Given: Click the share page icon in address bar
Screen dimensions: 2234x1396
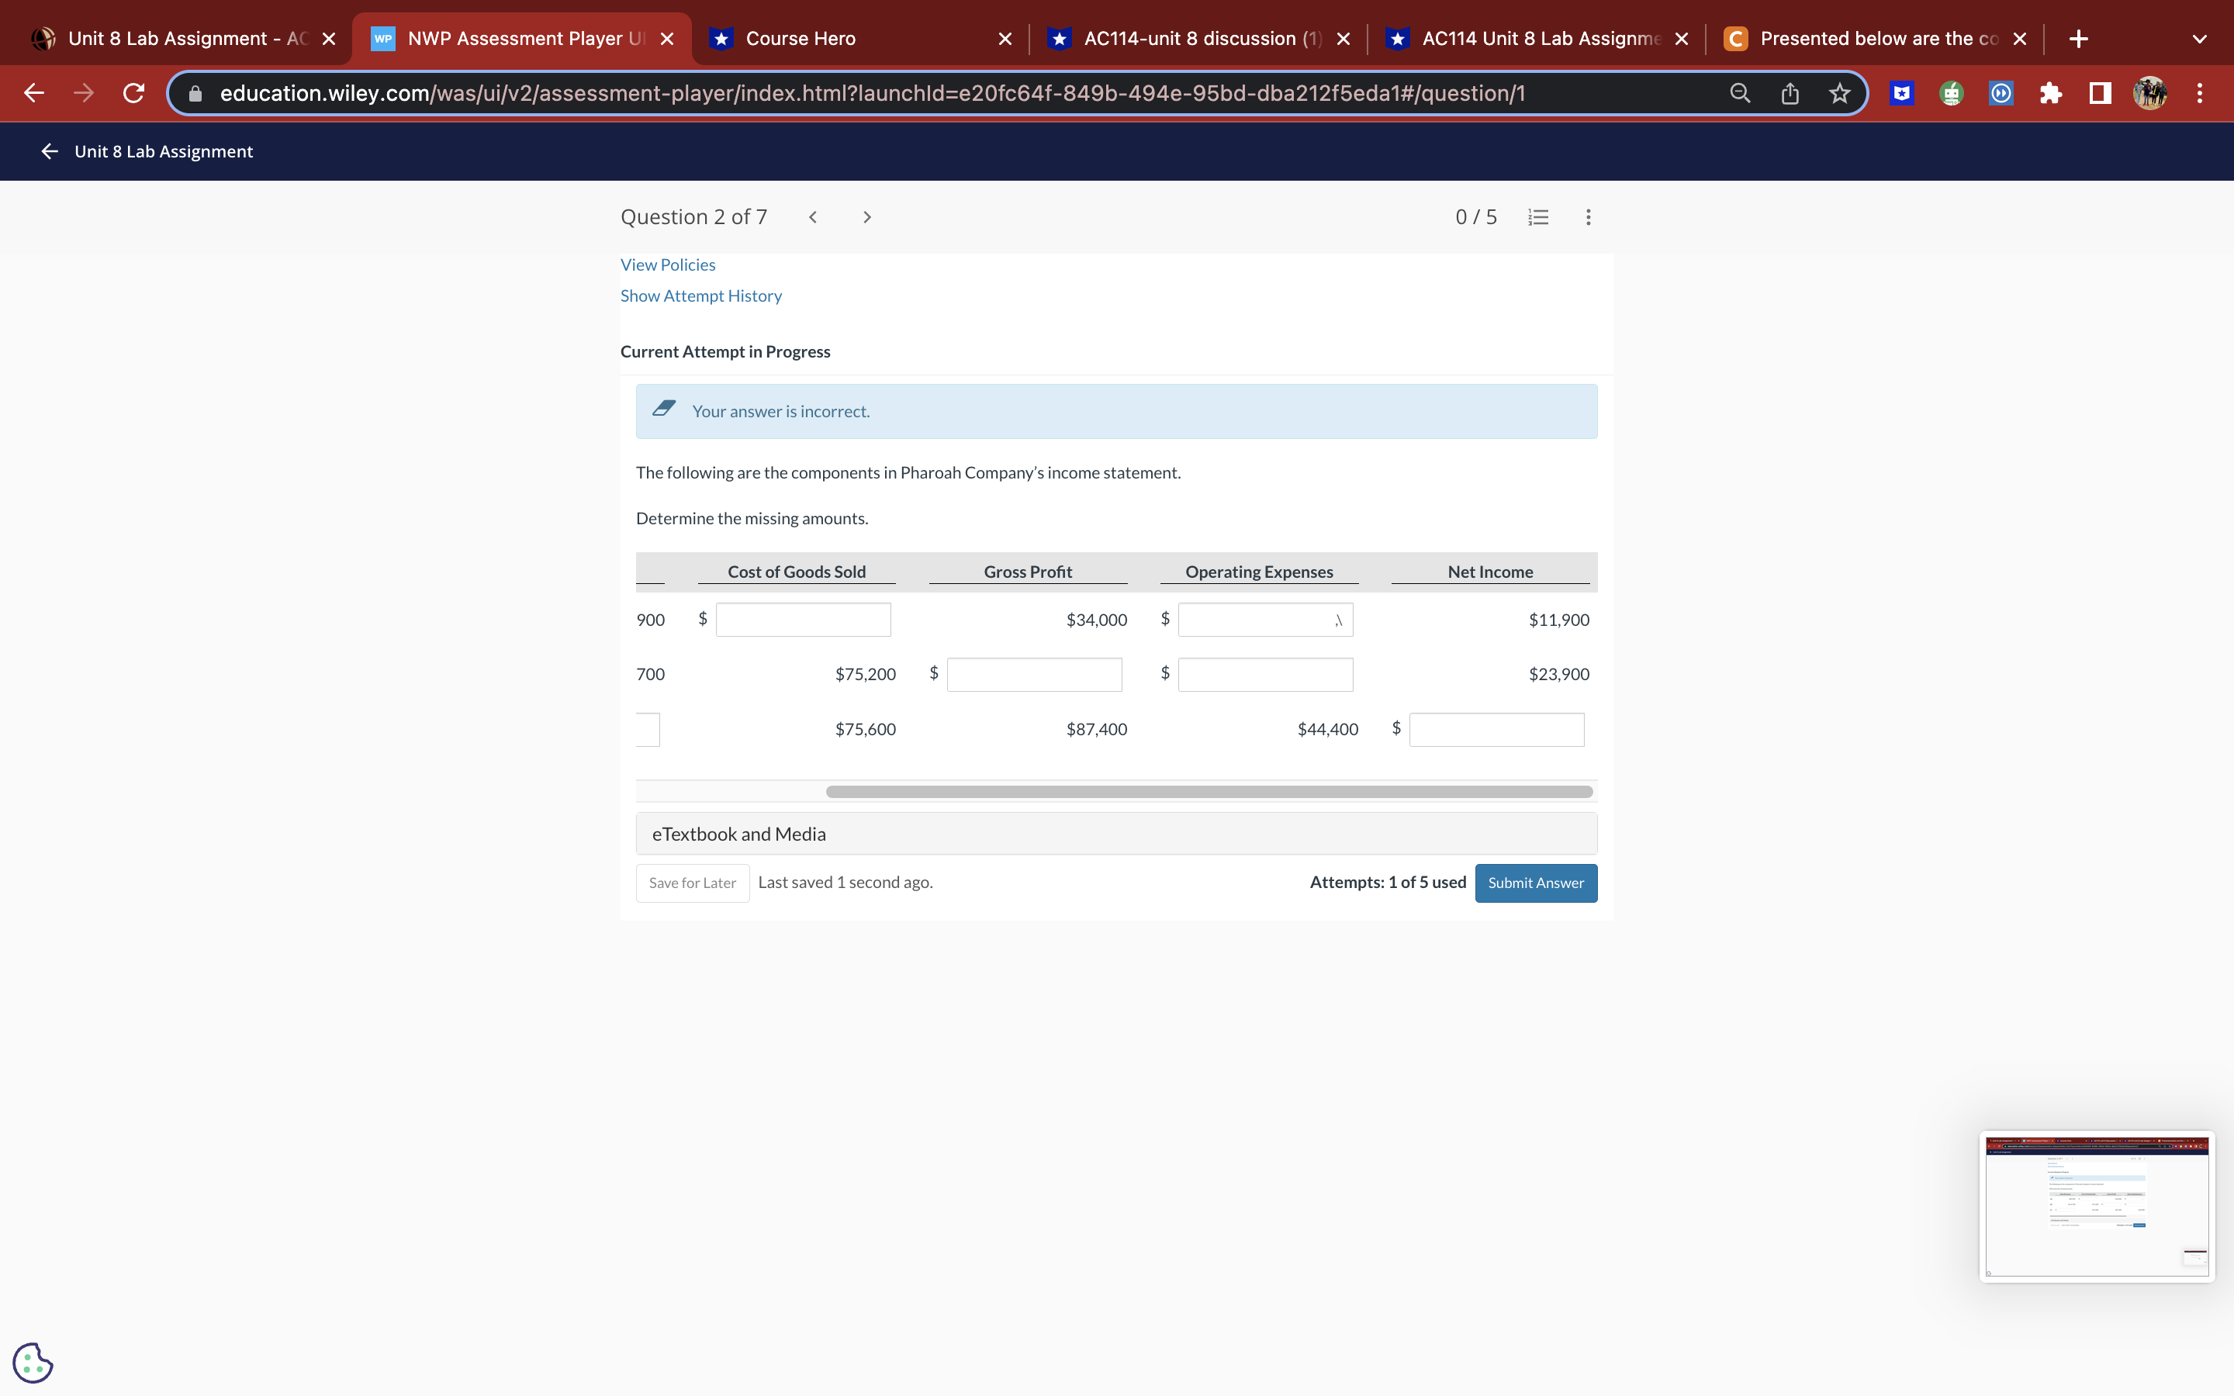Looking at the screenshot, I should pos(1789,93).
